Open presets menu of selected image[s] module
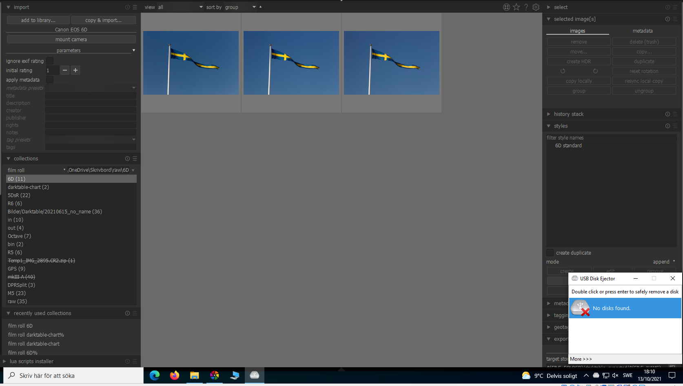This screenshot has width=683, height=386. coord(675,19)
